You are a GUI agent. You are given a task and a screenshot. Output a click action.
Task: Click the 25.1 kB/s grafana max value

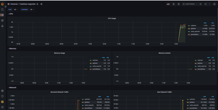click(x=204, y=102)
